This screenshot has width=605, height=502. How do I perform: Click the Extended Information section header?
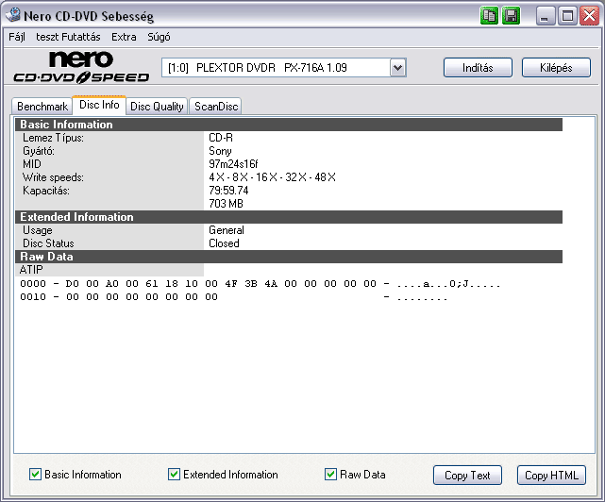[x=289, y=217]
